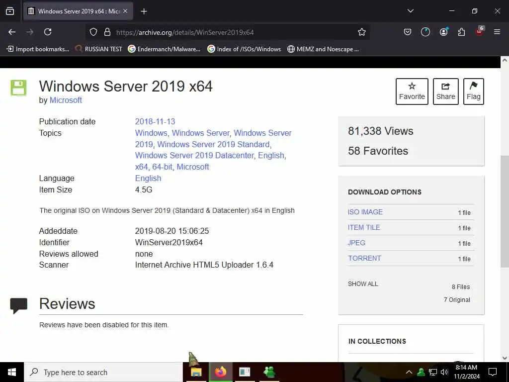Flag this item
This screenshot has height=382, width=509.
coord(474,92)
